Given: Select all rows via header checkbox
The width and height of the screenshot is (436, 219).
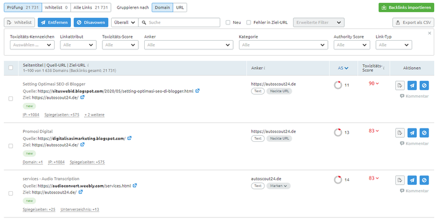Looking at the screenshot, I should (x=10, y=67).
